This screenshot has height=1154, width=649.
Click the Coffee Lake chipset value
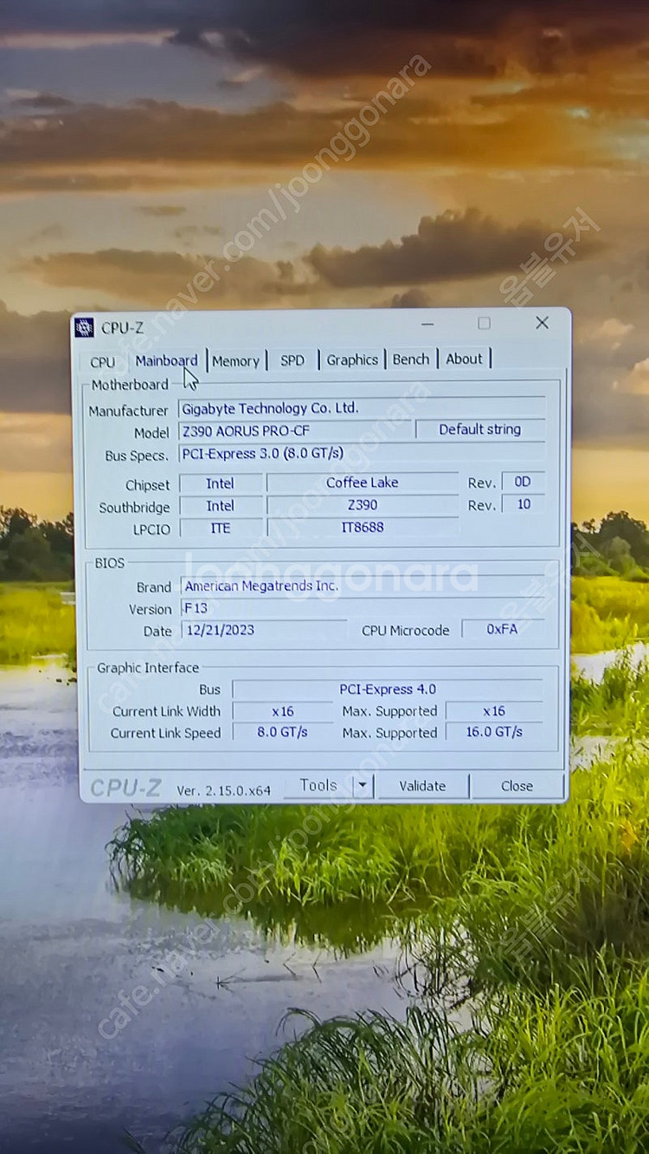coord(362,483)
